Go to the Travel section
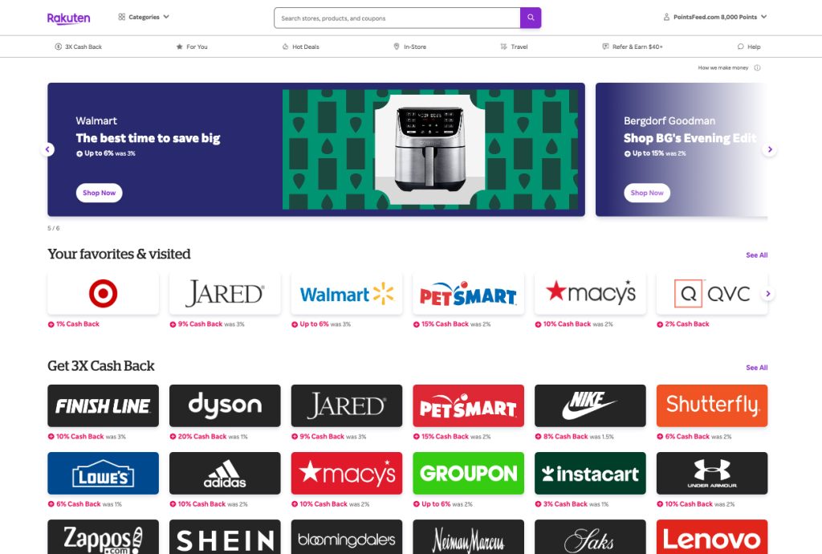822x554 pixels. [515, 47]
